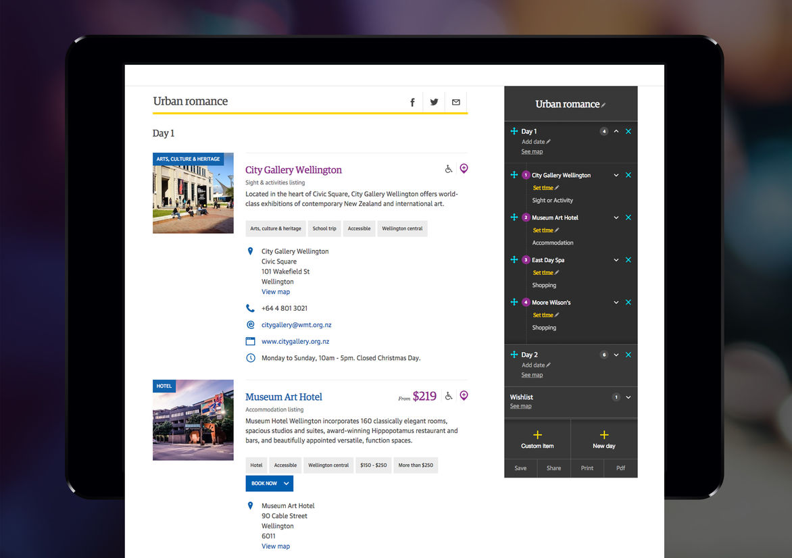Set time for City Gallery Wellington
The width and height of the screenshot is (792, 558).
click(543, 188)
